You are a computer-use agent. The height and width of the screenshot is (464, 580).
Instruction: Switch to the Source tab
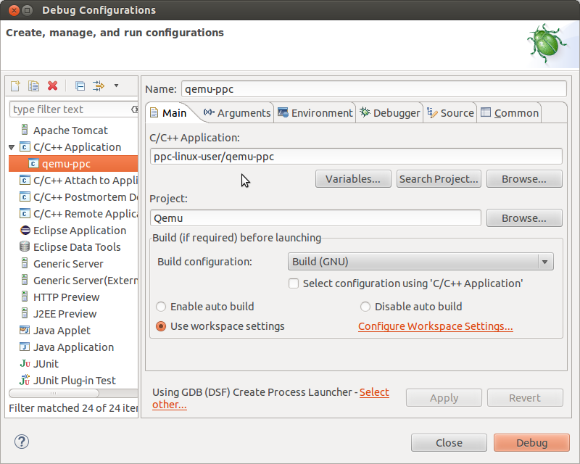(x=450, y=113)
